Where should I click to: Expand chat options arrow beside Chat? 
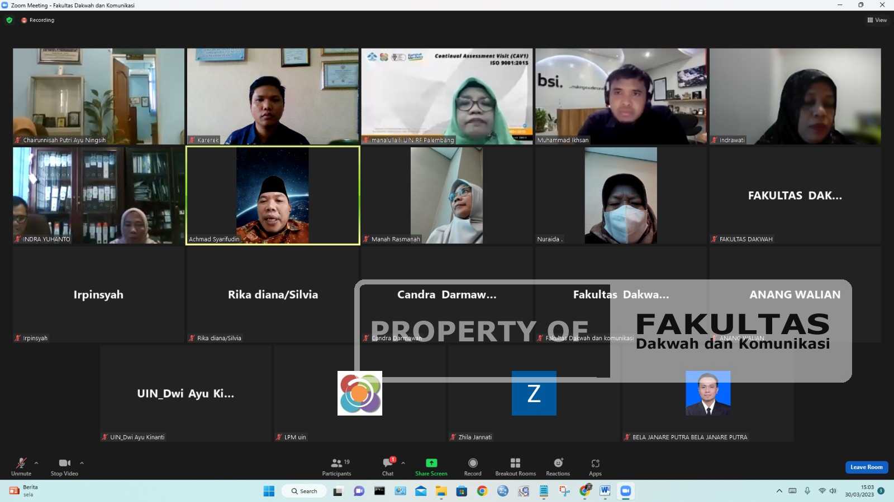(x=403, y=463)
